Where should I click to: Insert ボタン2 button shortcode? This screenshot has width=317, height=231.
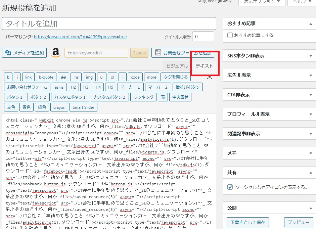[38, 97]
